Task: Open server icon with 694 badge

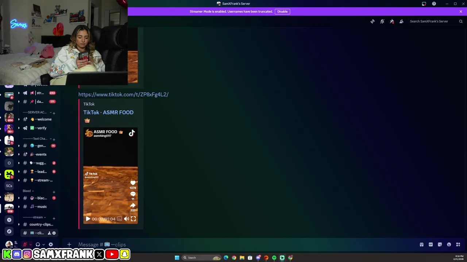Action: pyautogui.click(x=9, y=118)
